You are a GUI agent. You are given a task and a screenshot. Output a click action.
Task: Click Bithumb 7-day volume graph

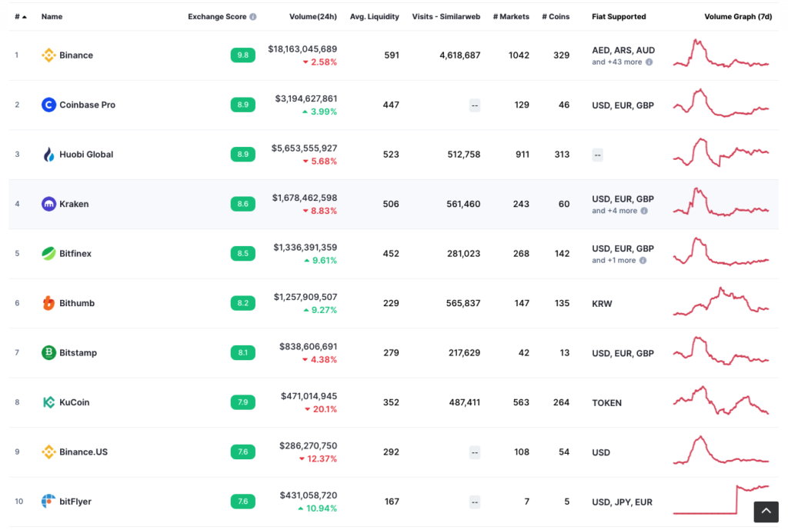(x=721, y=302)
